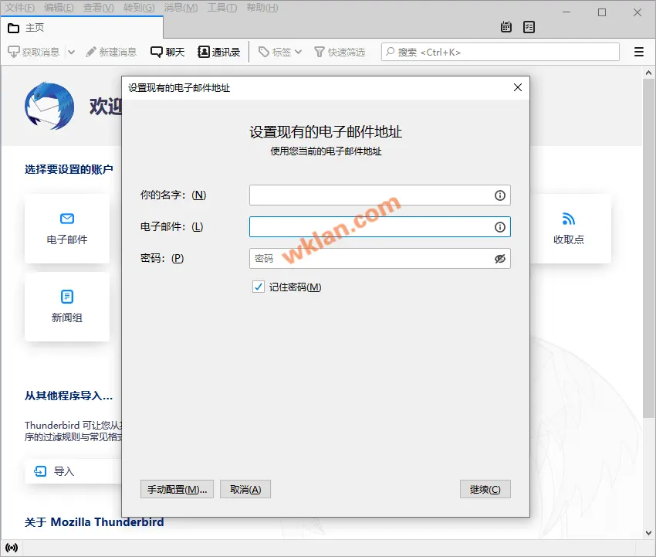This screenshot has height=557, width=656.
Task: Open the Address Book (通讯录)
Action: pyautogui.click(x=219, y=52)
